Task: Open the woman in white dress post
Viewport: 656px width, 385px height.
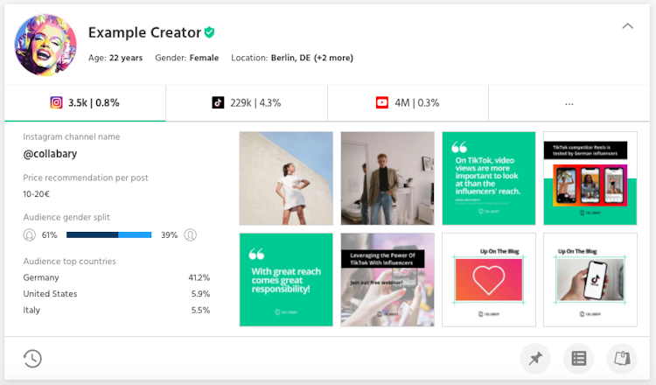Action: pyautogui.click(x=286, y=178)
